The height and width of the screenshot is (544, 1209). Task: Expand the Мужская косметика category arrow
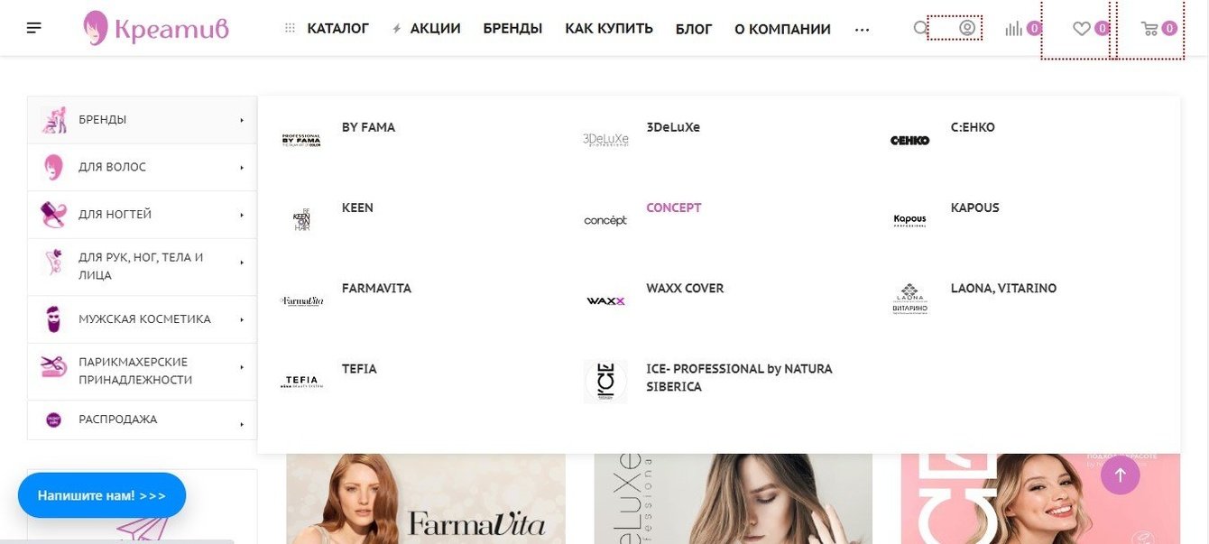(x=242, y=319)
